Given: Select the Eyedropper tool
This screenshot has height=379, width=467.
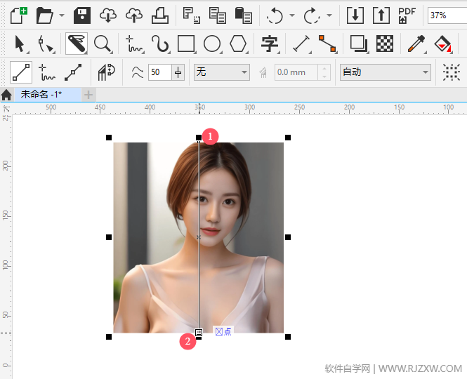Looking at the screenshot, I should pyautogui.click(x=416, y=44).
